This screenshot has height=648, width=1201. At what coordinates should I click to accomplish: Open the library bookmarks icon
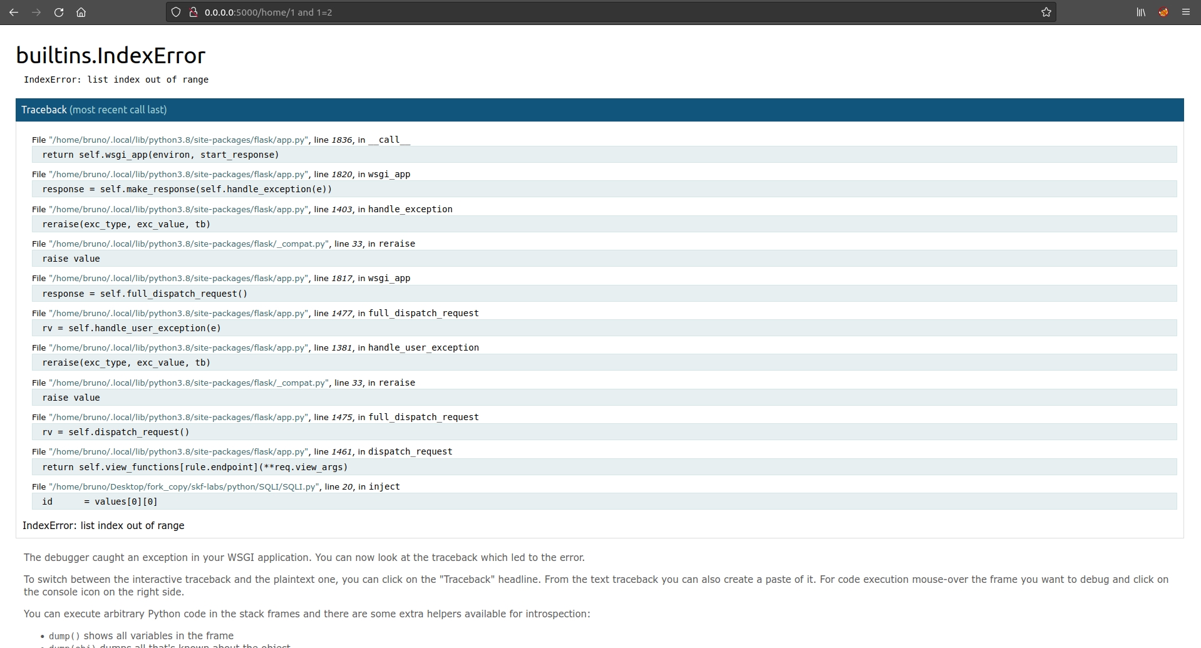[1141, 12]
